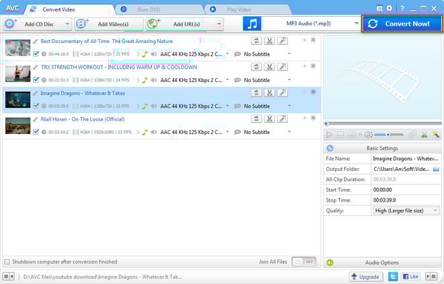
Task: Open the magic wand effects for TRX STRENGTH WORKOUT
Action: pyautogui.click(x=283, y=67)
